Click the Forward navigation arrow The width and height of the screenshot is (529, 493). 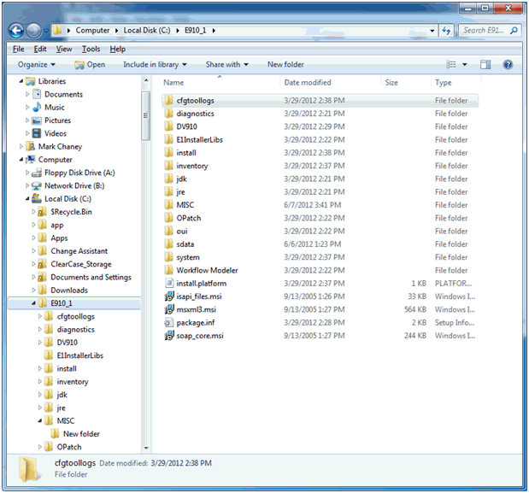[x=33, y=31]
